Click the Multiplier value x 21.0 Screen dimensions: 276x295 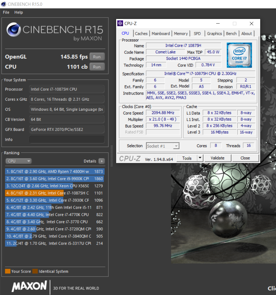(x=163, y=119)
